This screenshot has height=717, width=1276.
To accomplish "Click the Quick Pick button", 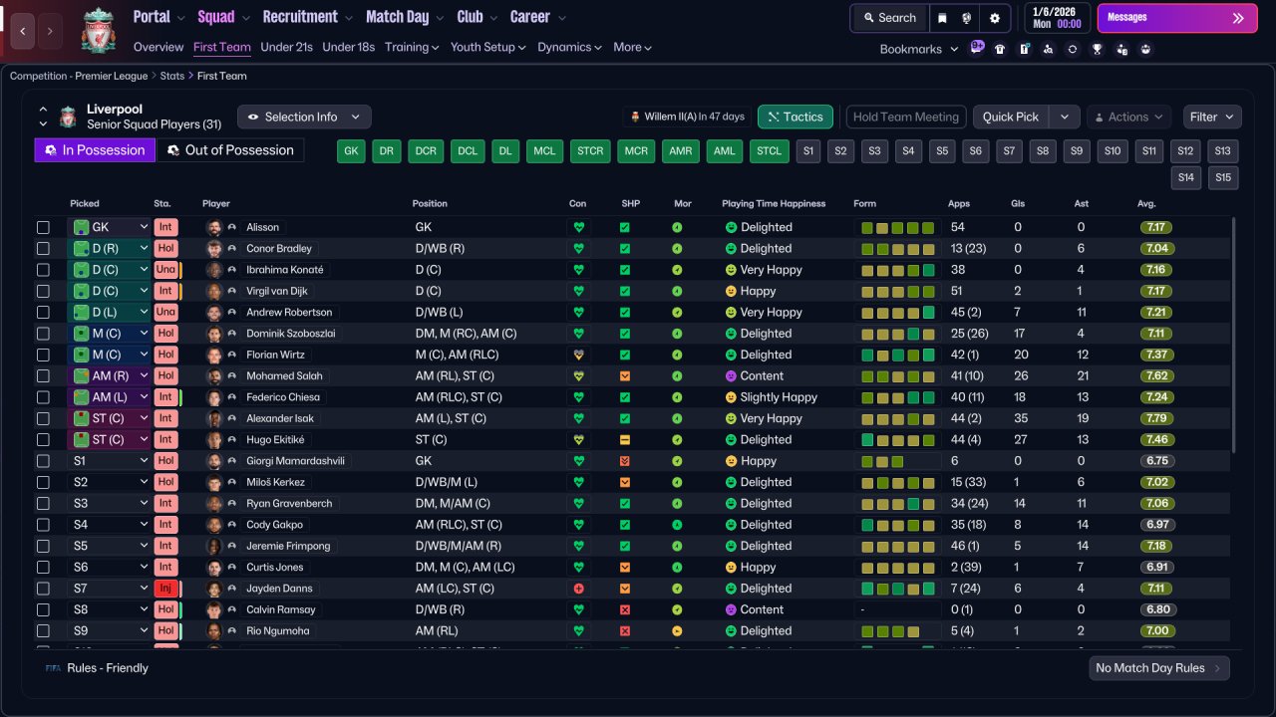I will tap(1011, 118).
